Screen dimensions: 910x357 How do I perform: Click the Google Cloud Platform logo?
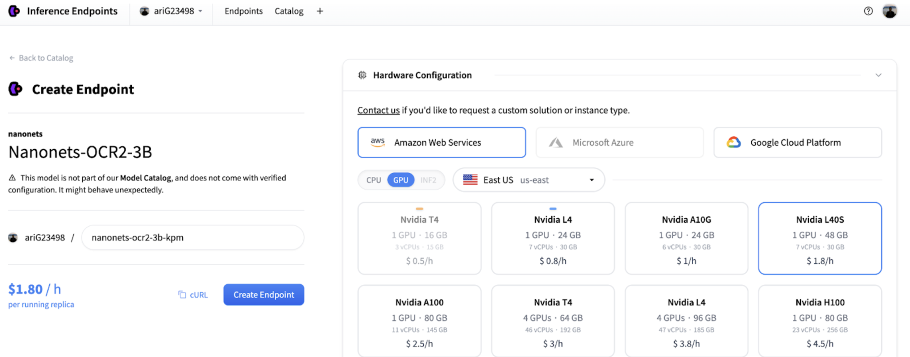click(733, 142)
